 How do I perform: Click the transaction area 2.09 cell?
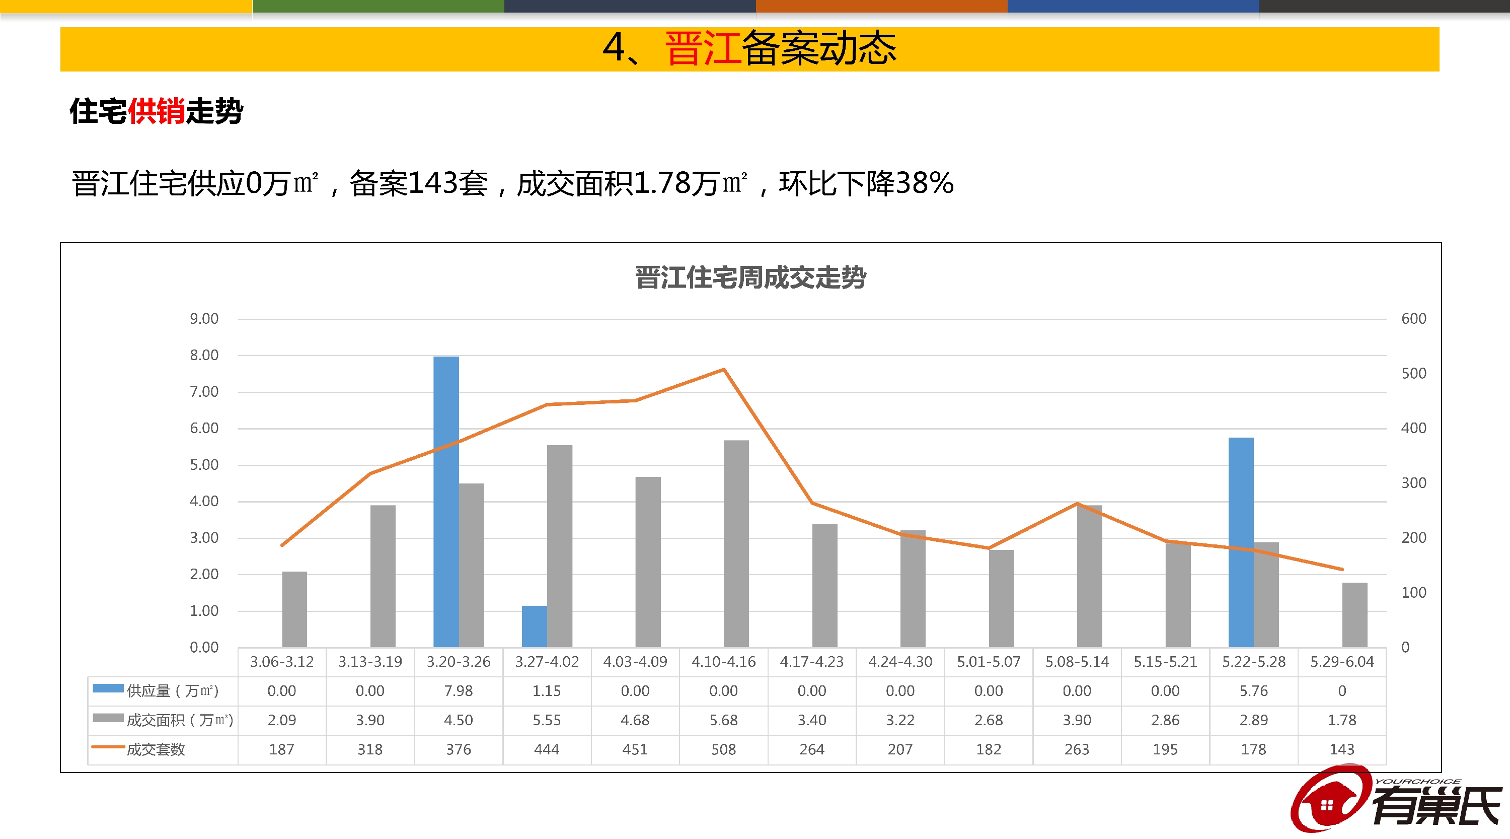(282, 721)
